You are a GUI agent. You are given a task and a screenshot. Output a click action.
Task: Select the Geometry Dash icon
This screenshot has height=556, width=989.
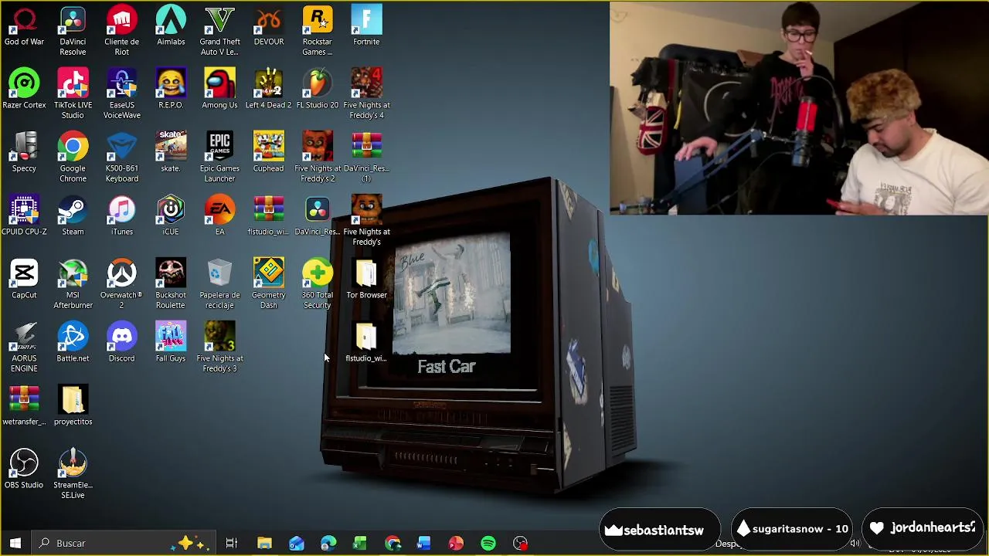point(269,284)
